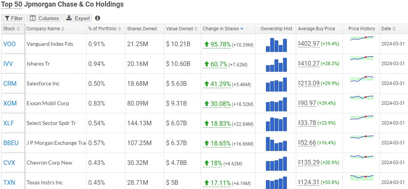This screenshot has height=189, width=408.
Task: Click BBEU price history sparkline
Action: pyautogui.click(x=362, y=137)
